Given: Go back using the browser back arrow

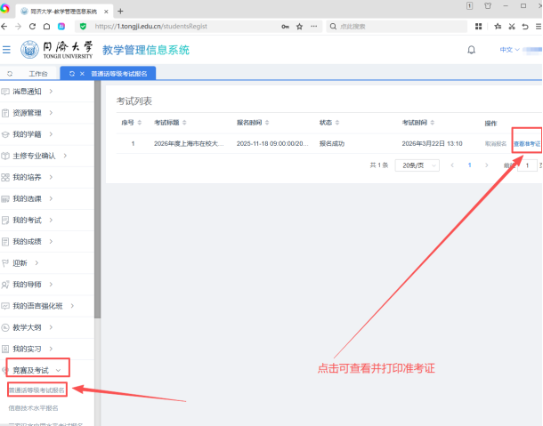Looking at the screenshot, I should [4, 27].
